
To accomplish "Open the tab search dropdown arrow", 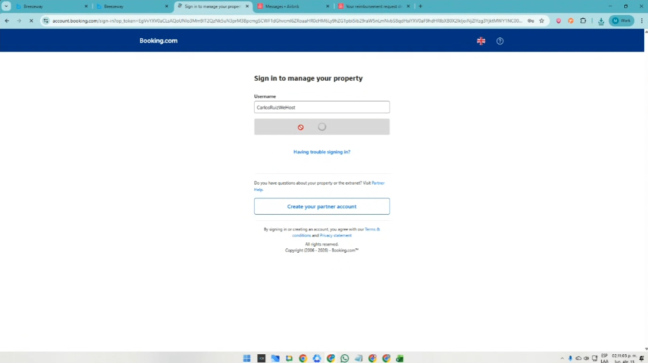I will pos(6,6).
